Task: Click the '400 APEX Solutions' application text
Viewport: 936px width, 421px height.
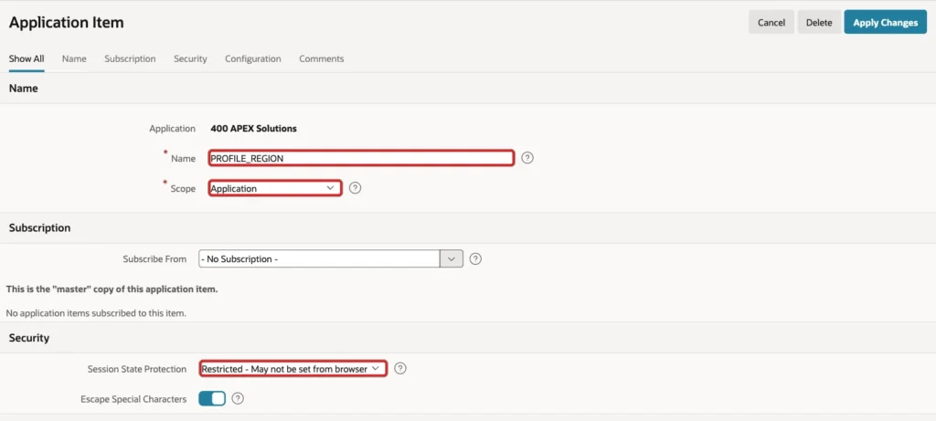Action: click(x=254, y=128)
